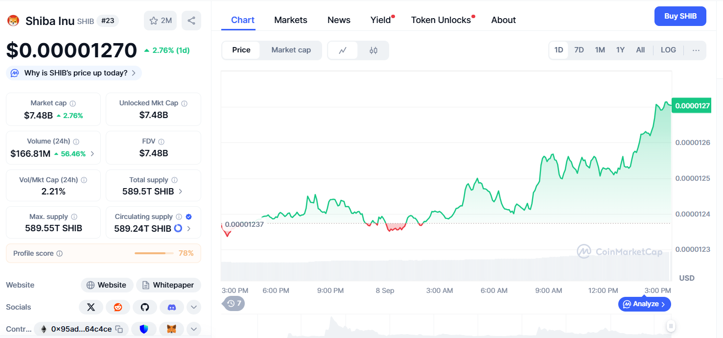
Task: Click the 2.76% (1d) price change
Action: point(167,50)
